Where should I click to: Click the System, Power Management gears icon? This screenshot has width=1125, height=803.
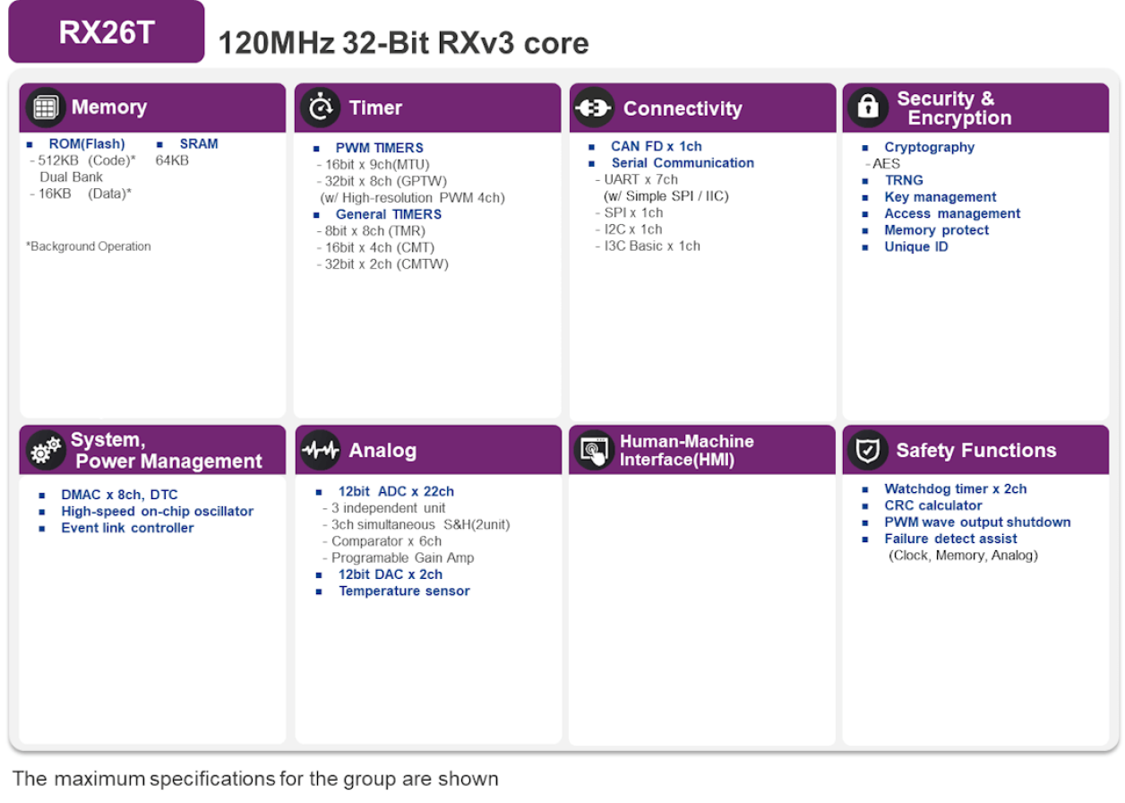[x=44, y=450]
